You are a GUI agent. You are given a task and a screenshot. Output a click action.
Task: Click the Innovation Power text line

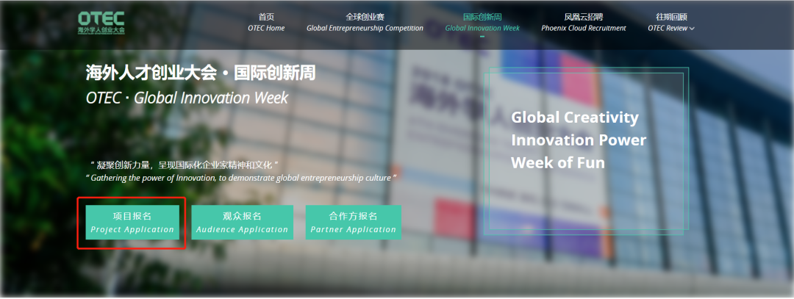[579, 140]
